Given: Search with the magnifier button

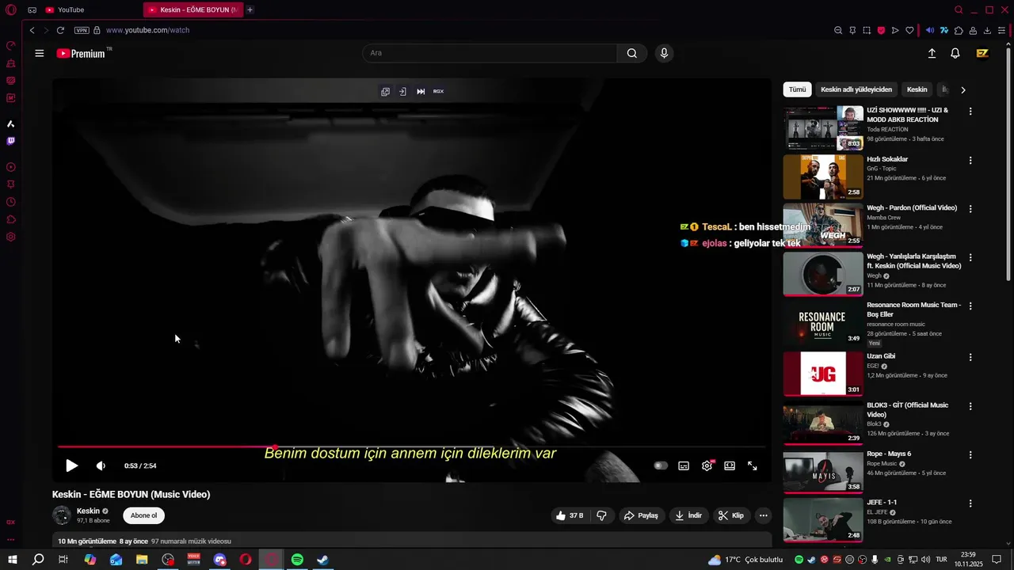Looking at the screenshot, I should [631, 53].
